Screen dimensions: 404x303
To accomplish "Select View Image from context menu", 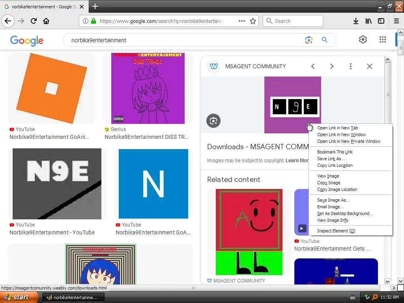I will [x=328, y=176].
